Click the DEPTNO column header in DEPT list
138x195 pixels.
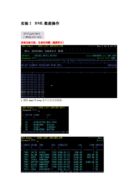[29, 115]
